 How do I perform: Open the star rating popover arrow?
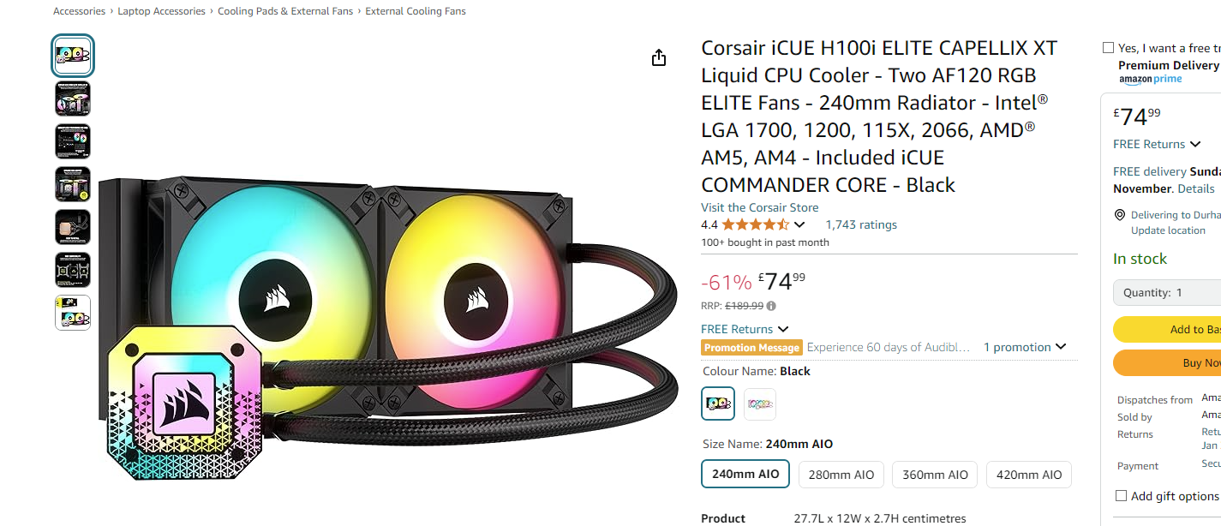click(799, 224)
